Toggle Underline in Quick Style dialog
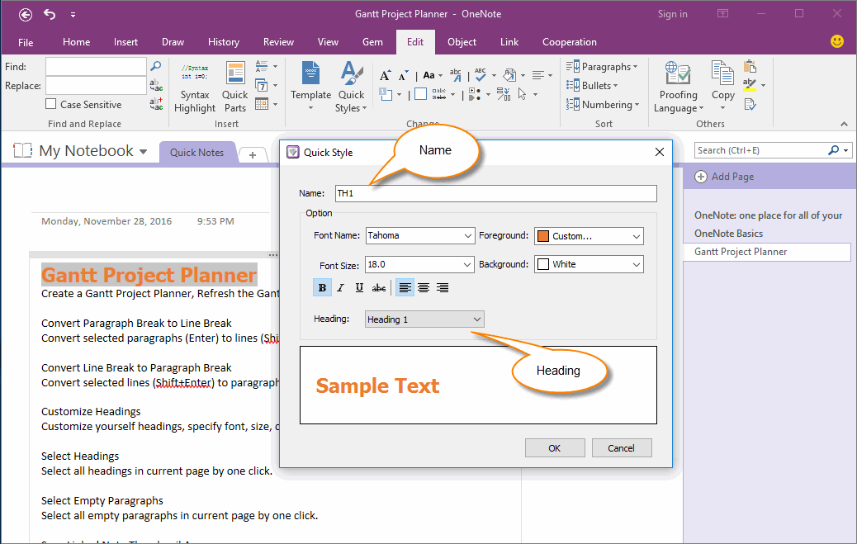This screenshot has width=857, height=544. point(359,287)
